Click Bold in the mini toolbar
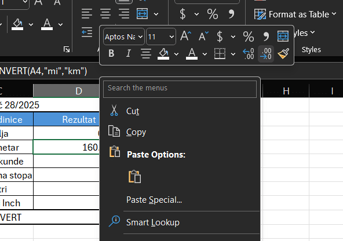Screen dimensions: 343x241 pos(111,53)
